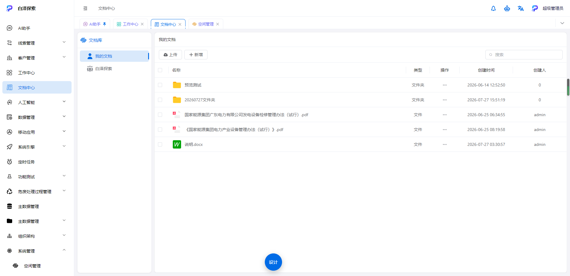Open the tabs dropdown arrow at top right
This screenshot has width=570, height=276.
[562, 23]
